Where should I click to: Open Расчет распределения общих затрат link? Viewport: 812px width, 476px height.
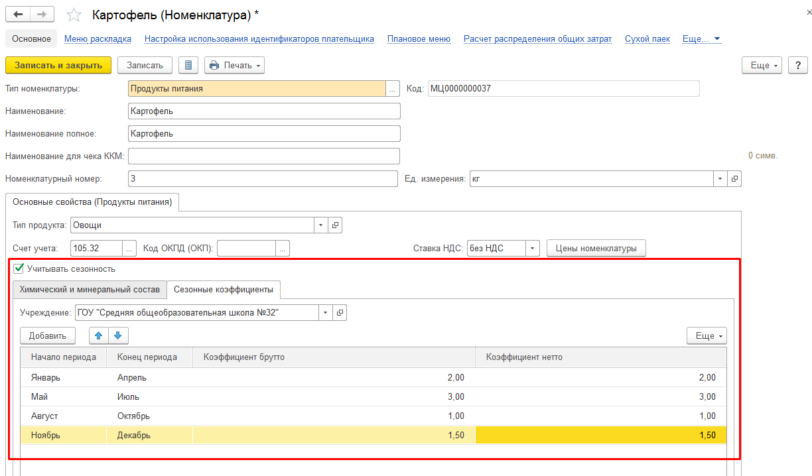[x=537, y=39]
